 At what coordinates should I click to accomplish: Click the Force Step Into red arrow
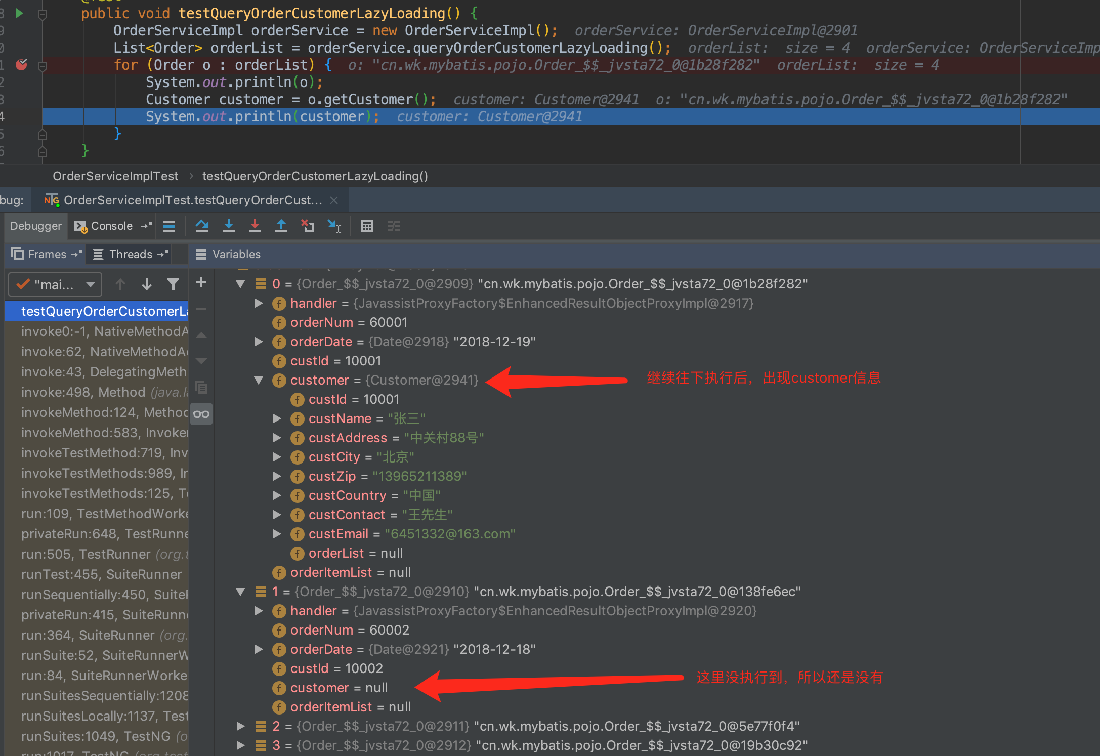pos(255,226)
